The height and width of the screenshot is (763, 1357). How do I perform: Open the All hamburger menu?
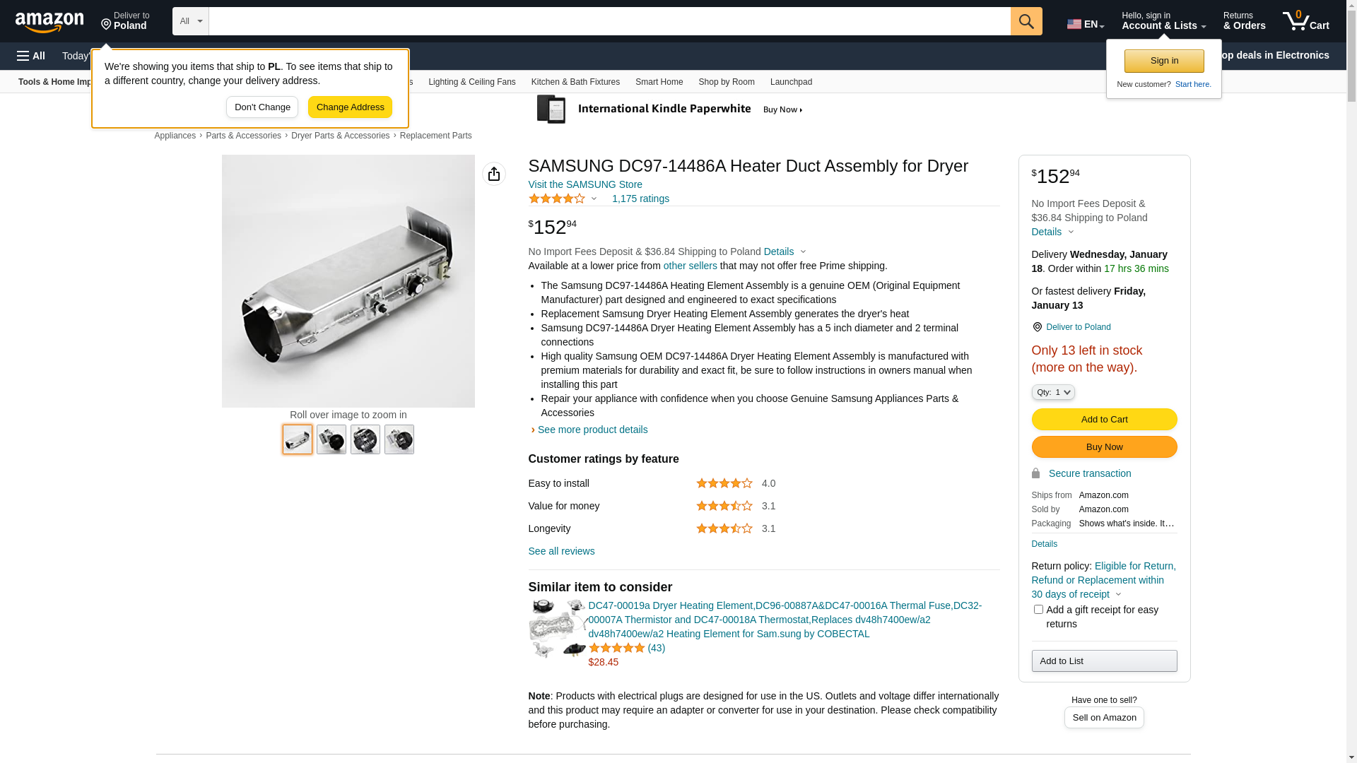point(31,56)
